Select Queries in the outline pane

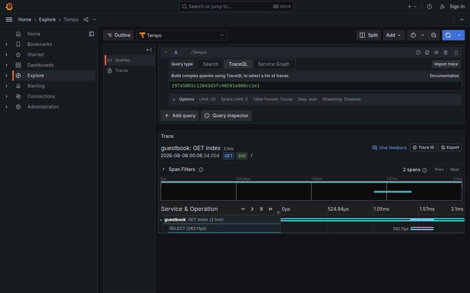pyautogui.click(x=130, y=60)
